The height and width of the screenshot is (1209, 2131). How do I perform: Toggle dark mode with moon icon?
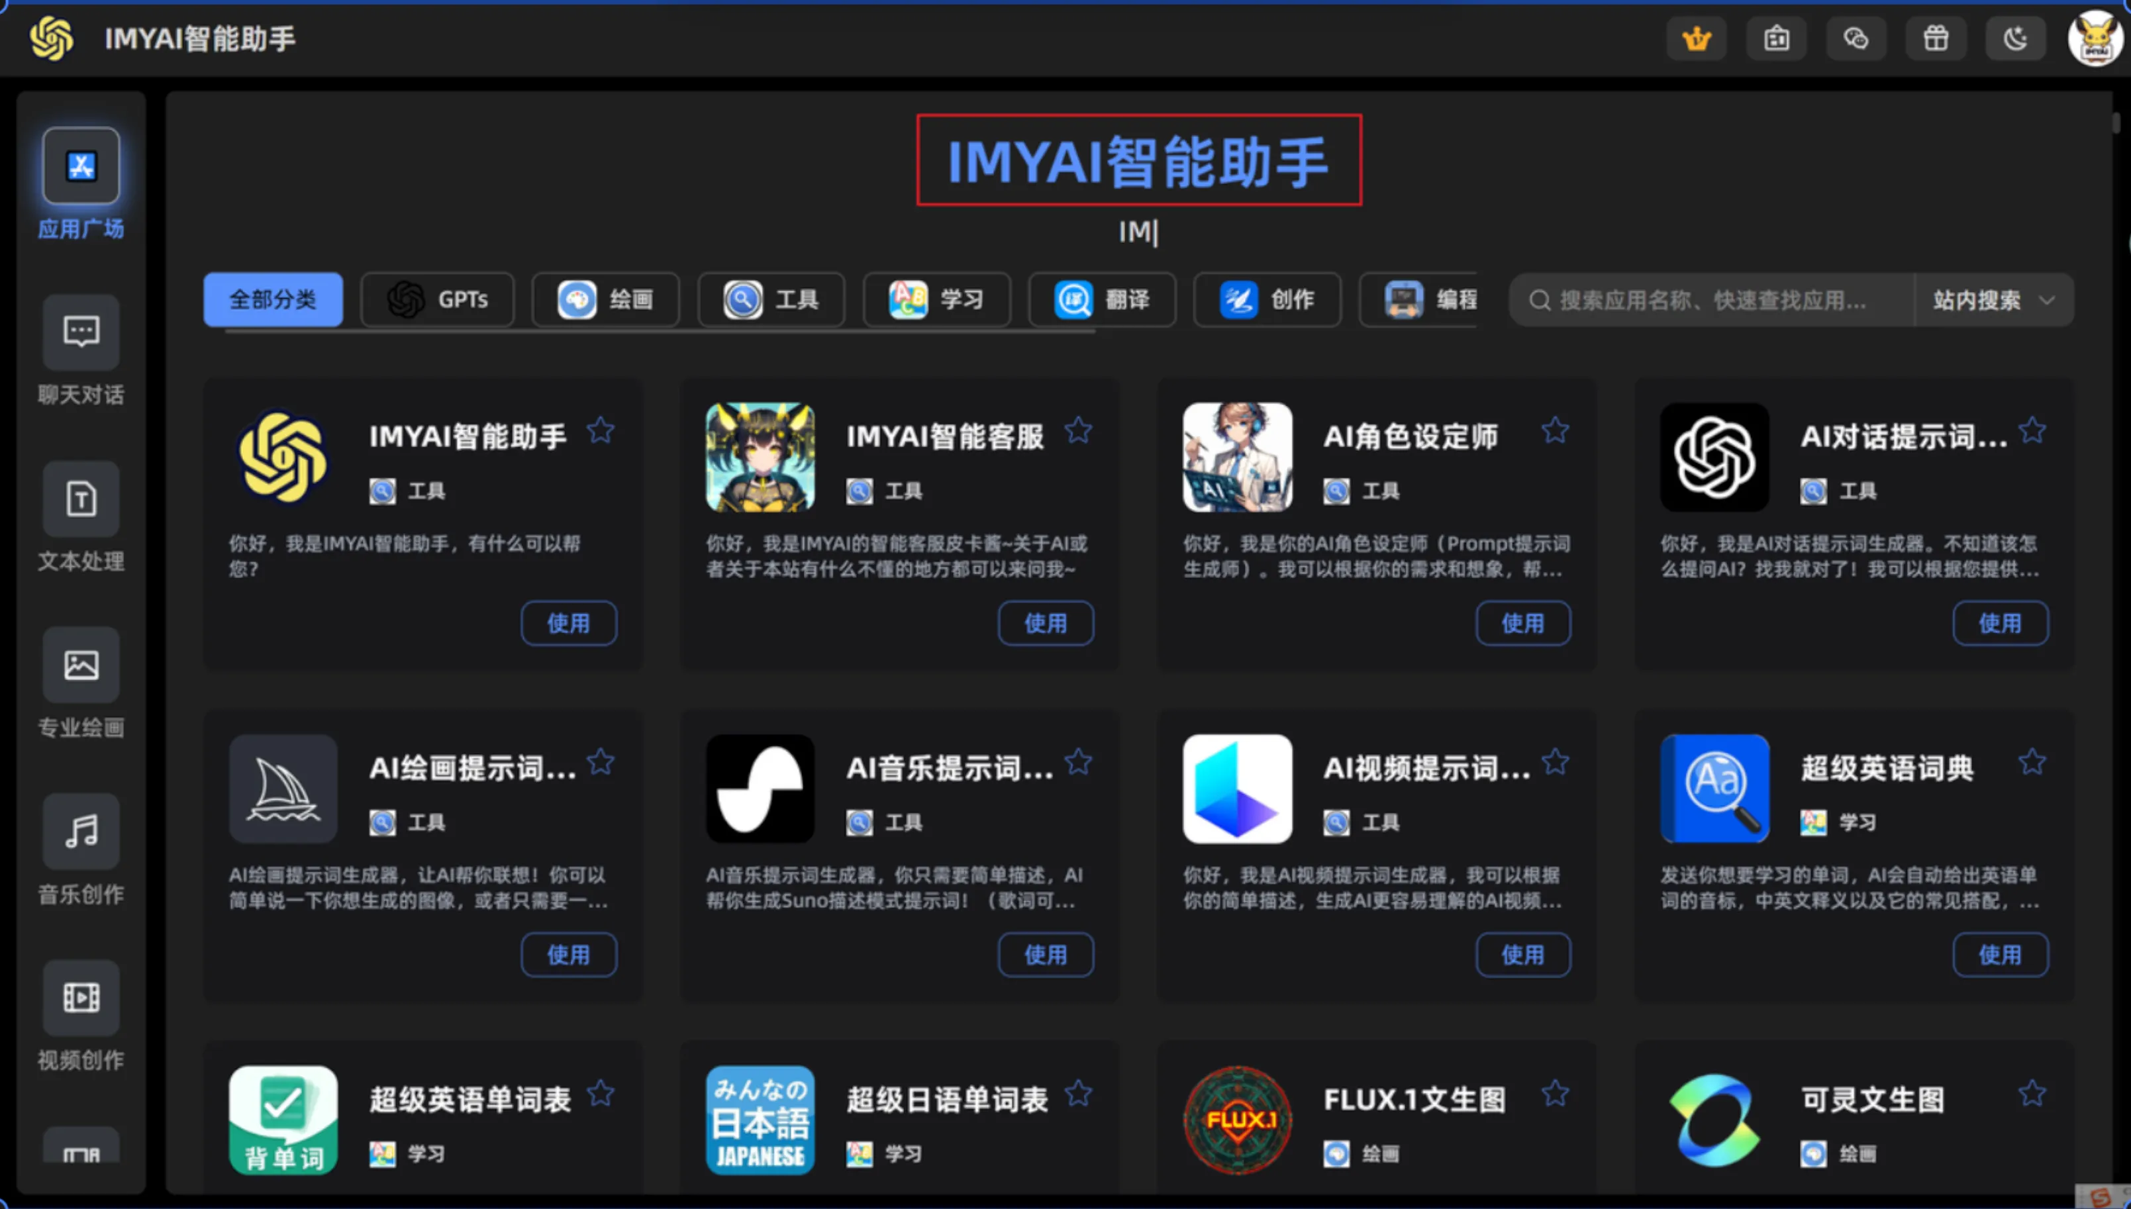tap(2016, 38)
